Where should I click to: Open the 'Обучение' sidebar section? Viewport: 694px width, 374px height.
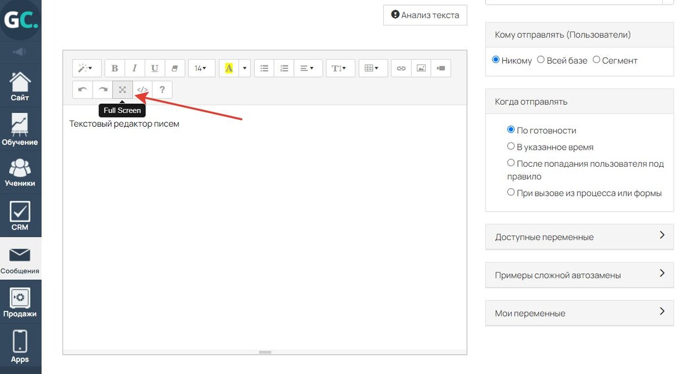point(20,129)
